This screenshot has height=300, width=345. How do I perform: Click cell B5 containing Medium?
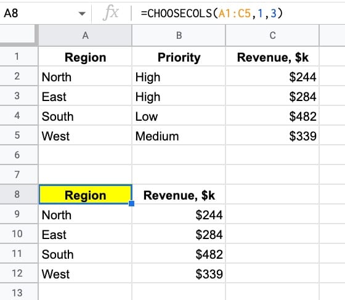(x=179, y=136)
